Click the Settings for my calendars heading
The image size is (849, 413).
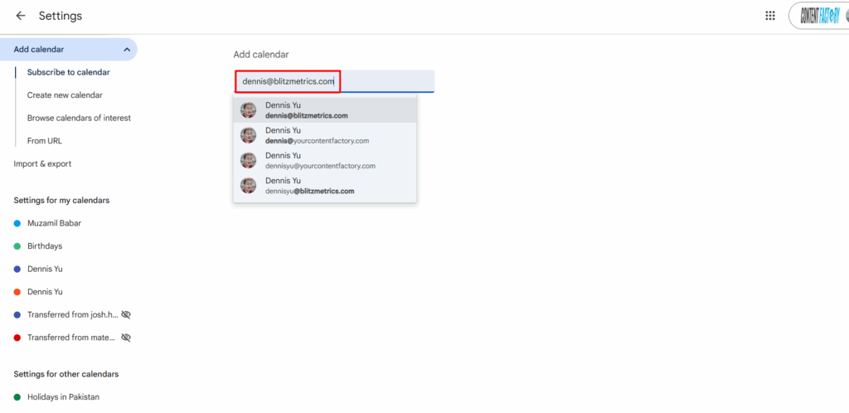[61, 200]
